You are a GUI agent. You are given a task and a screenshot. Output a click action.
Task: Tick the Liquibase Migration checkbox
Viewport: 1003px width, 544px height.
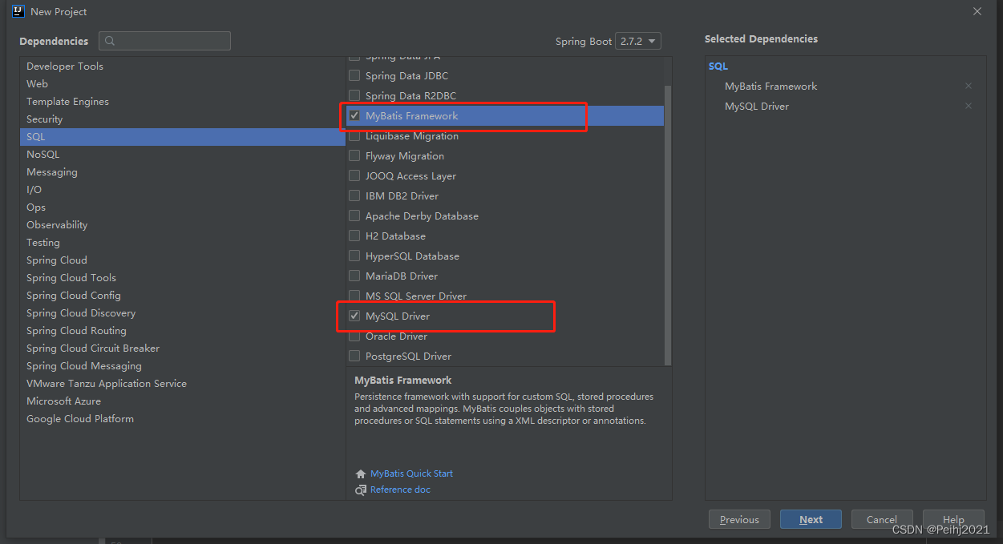(354, 135)
